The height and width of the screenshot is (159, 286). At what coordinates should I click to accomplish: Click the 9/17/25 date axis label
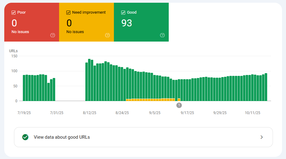pos(187,113)
